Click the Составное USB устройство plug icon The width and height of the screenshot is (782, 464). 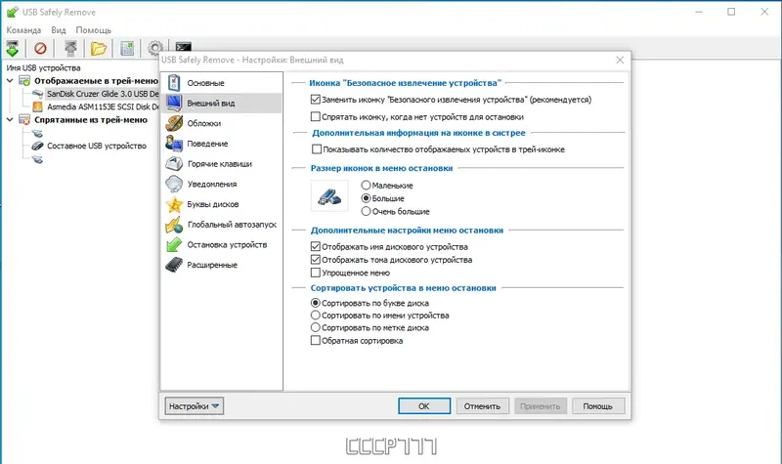(x=37, y=146)
